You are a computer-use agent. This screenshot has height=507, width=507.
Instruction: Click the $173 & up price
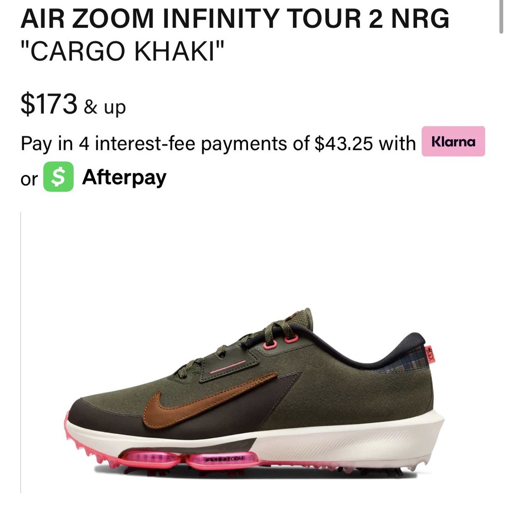73,104
